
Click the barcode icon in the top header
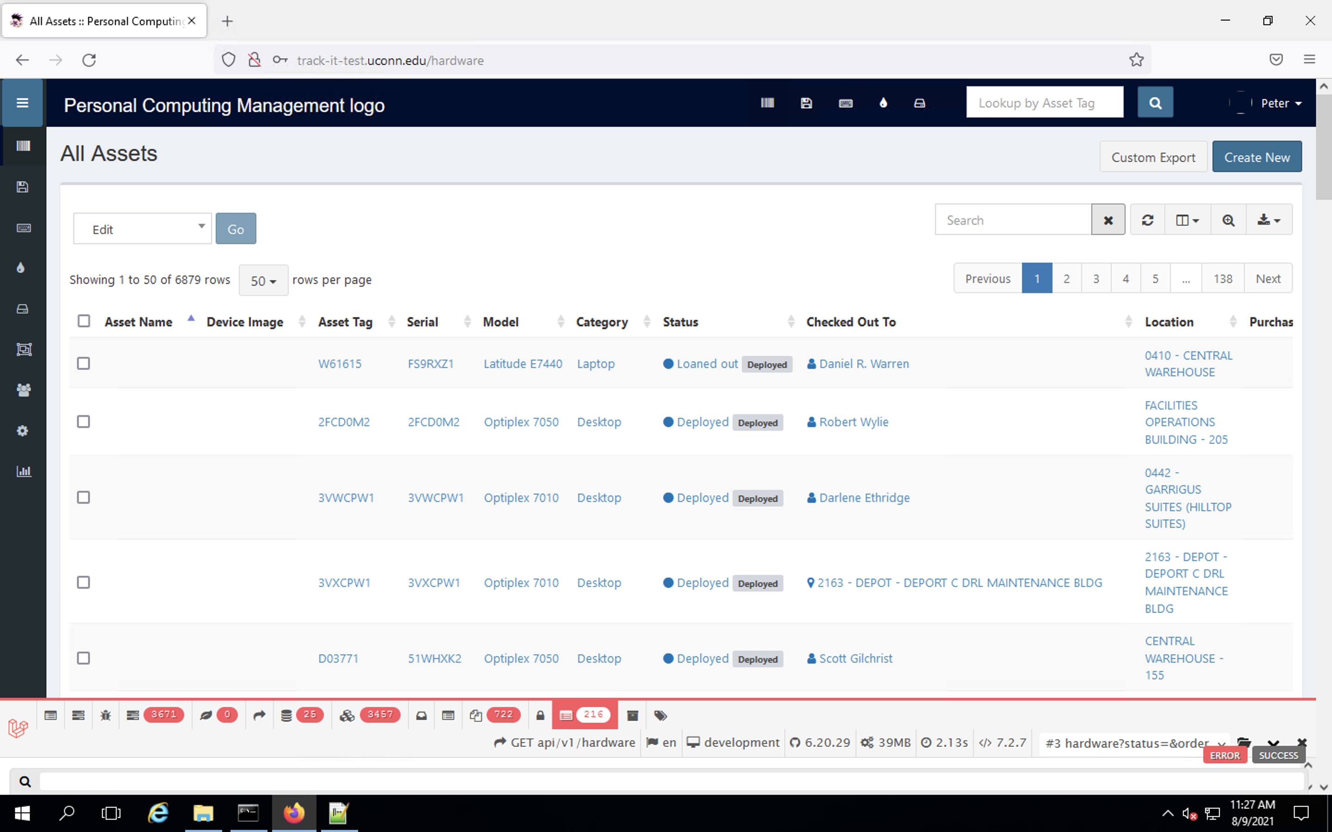pos(767,103)
